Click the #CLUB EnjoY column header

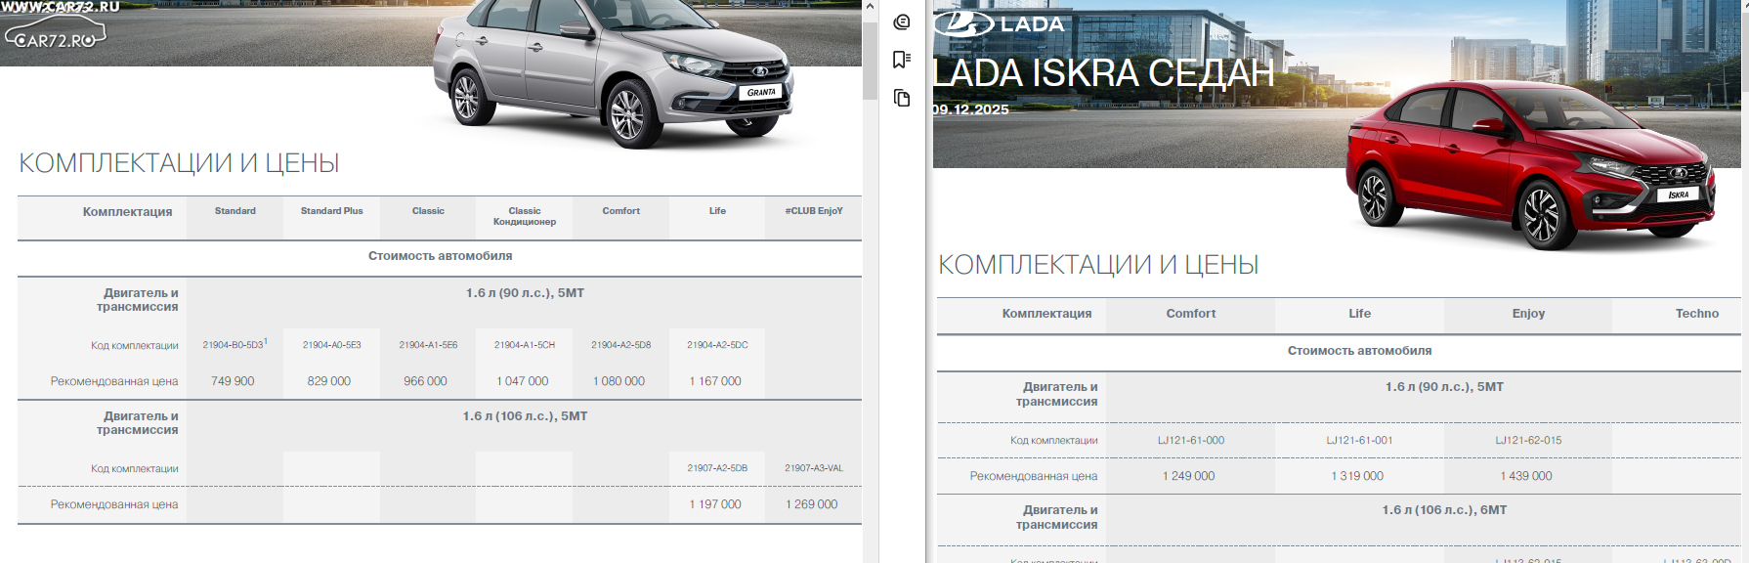click(x=813, y=211)
